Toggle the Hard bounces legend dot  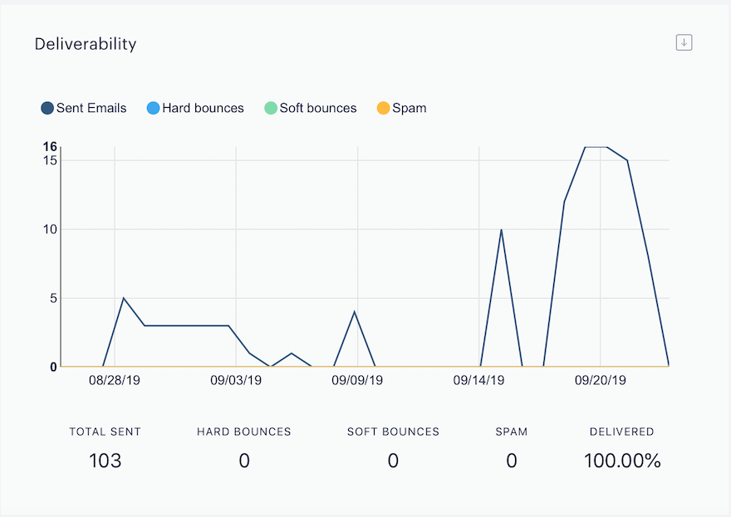coord(153,108)
